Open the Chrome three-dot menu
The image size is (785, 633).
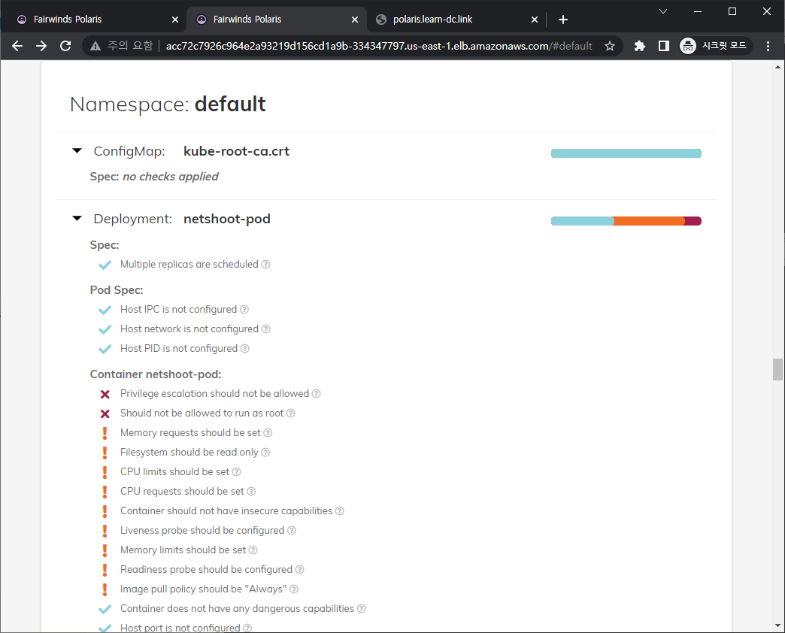(768, 46)
